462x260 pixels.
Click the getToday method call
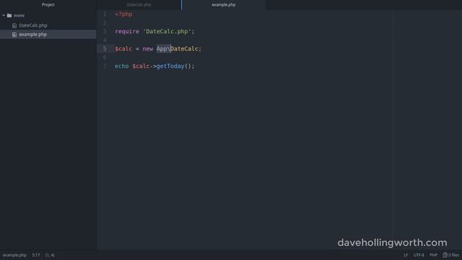[170, 66]
